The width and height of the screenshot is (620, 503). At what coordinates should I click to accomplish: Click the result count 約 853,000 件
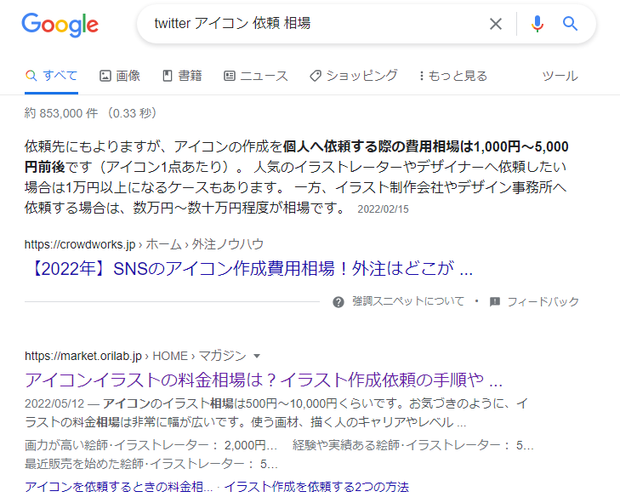(61, 113)
